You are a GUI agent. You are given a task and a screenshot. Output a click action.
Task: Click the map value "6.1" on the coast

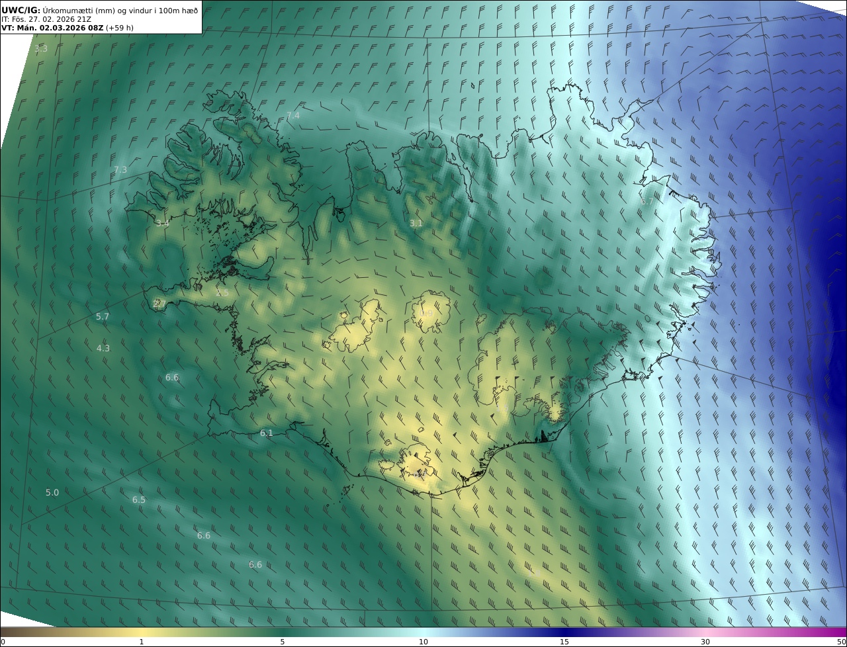pyautogui.click(x=267, y=433)
